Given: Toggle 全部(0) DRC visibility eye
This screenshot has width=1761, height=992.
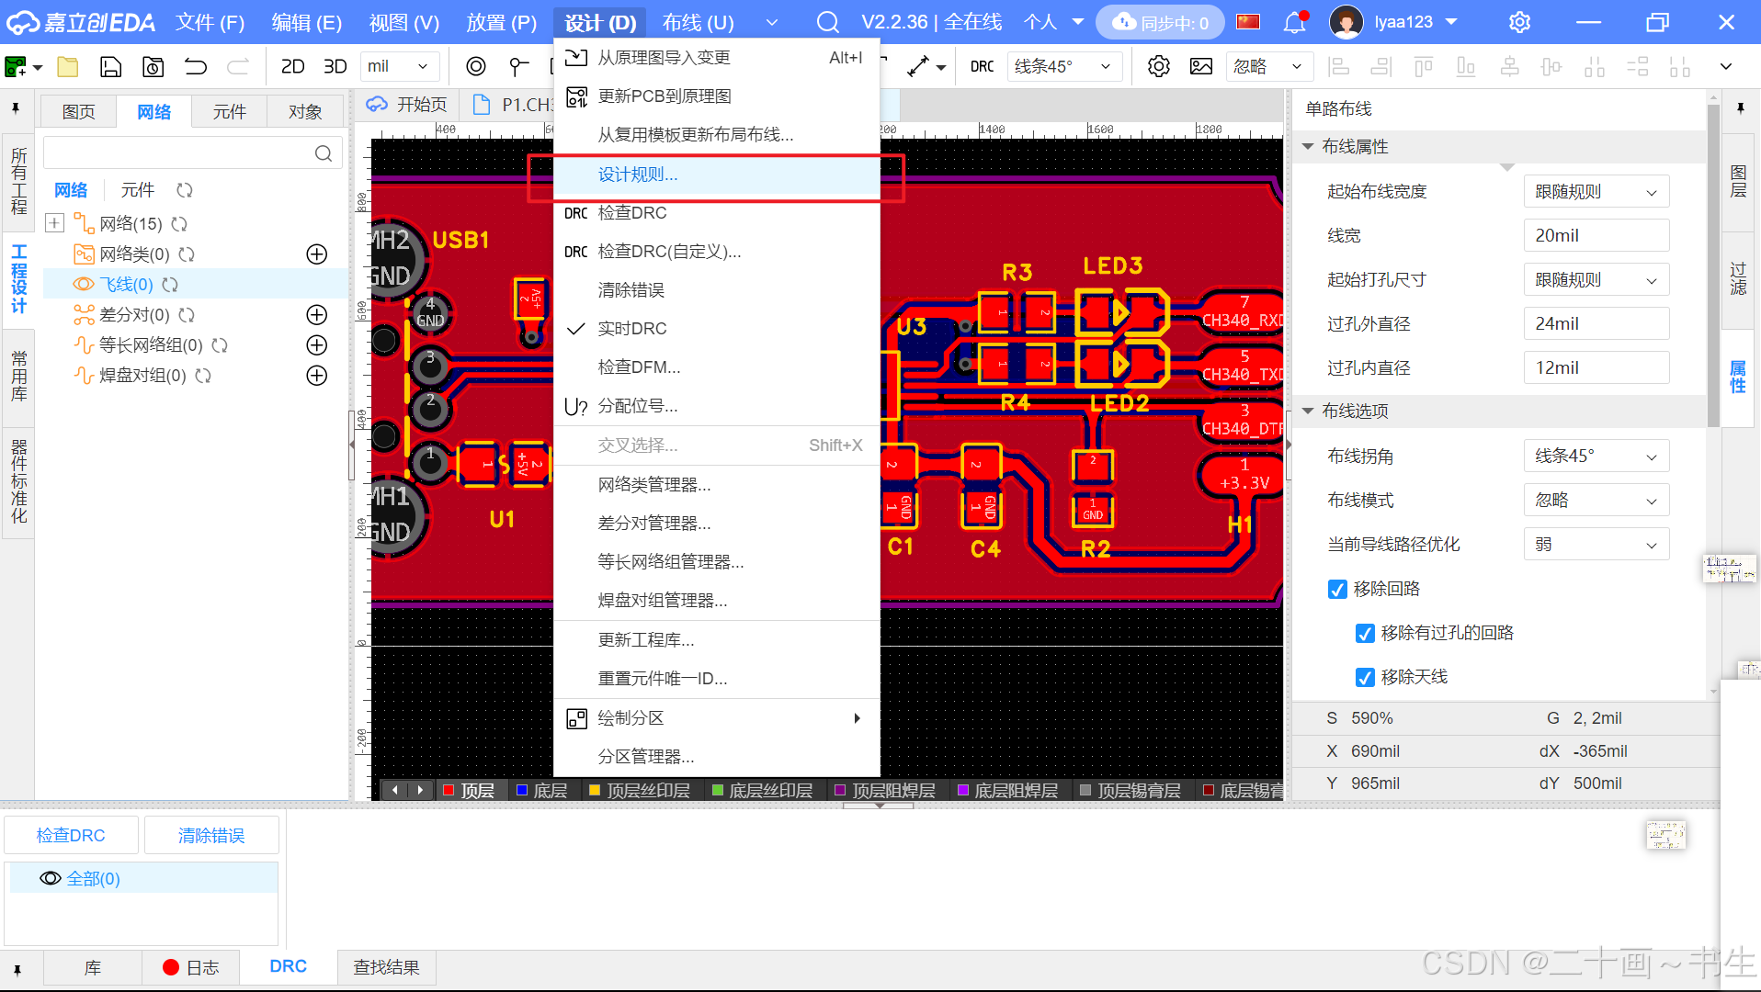Looking at the screenshot, I should [51, 879].
